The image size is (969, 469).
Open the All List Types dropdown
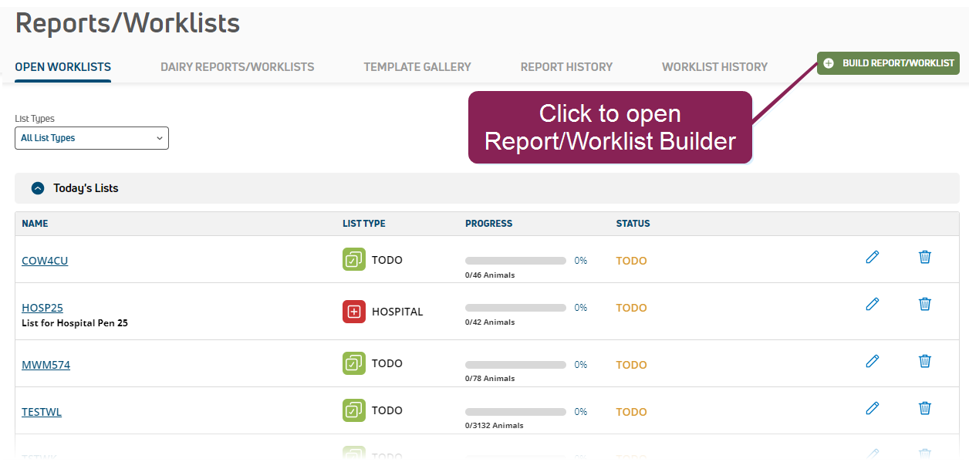pyautogui.click(x=92, y=138)
